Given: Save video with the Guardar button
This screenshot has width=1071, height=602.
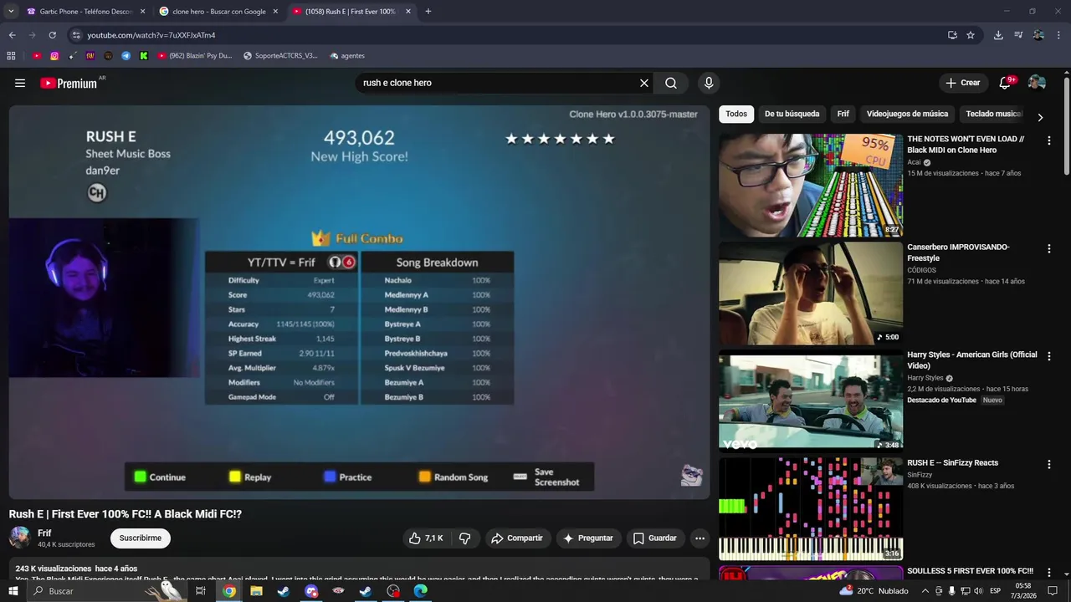Looking at the screenshot, I should click(x=654, y=538).
